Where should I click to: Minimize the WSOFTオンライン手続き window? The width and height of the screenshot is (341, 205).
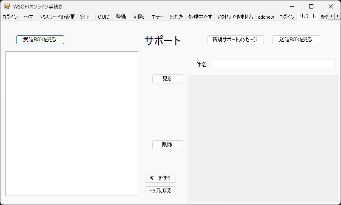click(292, 6)
